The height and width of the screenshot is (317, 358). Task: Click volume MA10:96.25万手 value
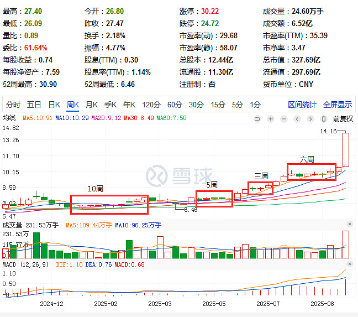(x=138, y=225)
